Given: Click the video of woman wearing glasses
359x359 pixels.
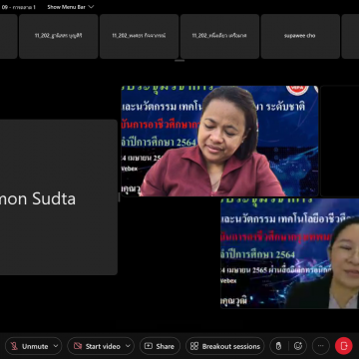Looking at the screenshot, I should click(x=290, y=253).
